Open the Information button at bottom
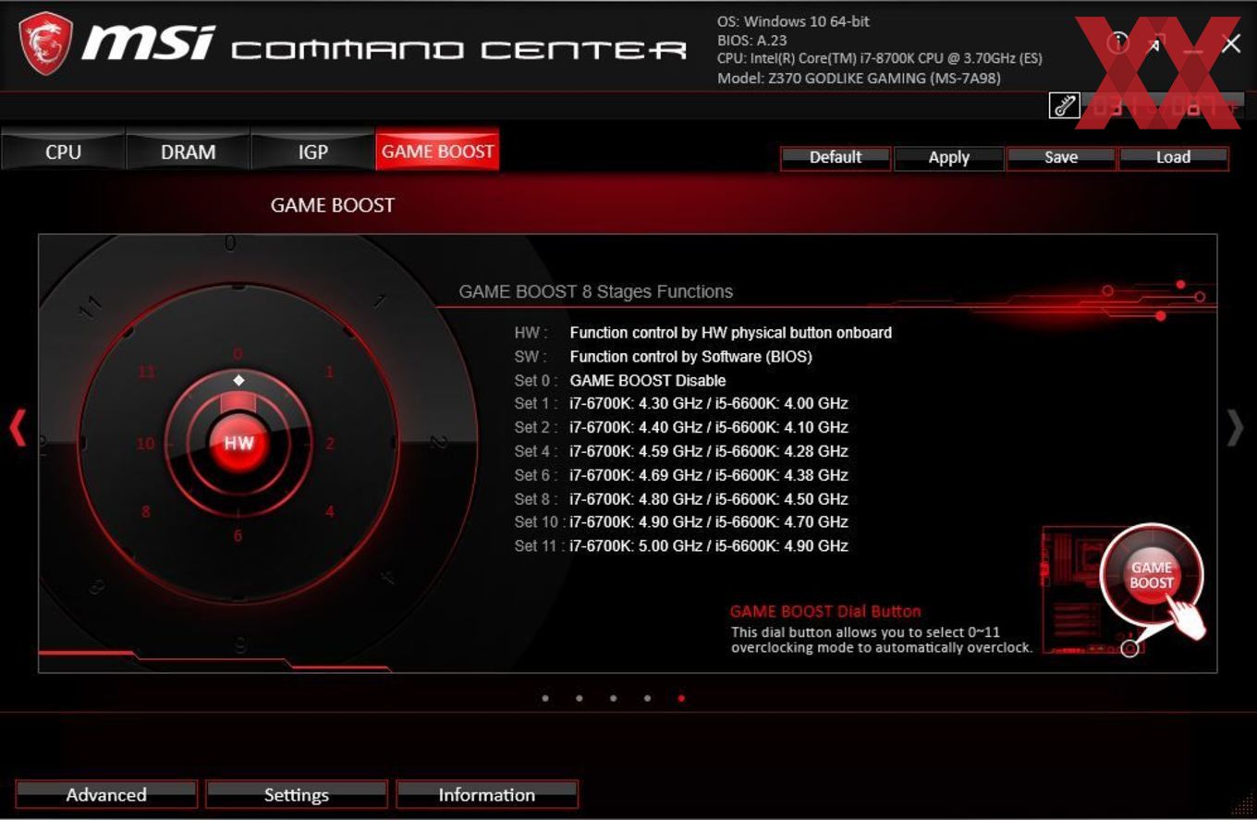Screen dimensions: 1257x820 pyautogui.click(x=486, y=794)
